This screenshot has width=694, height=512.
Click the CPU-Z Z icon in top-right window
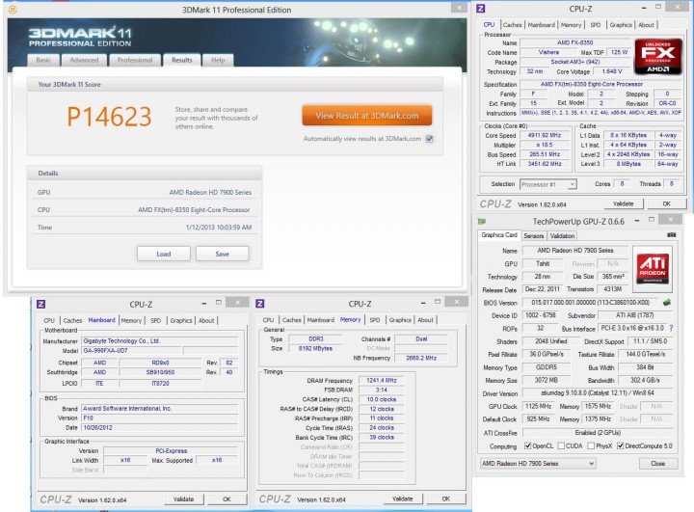[481, 9]
